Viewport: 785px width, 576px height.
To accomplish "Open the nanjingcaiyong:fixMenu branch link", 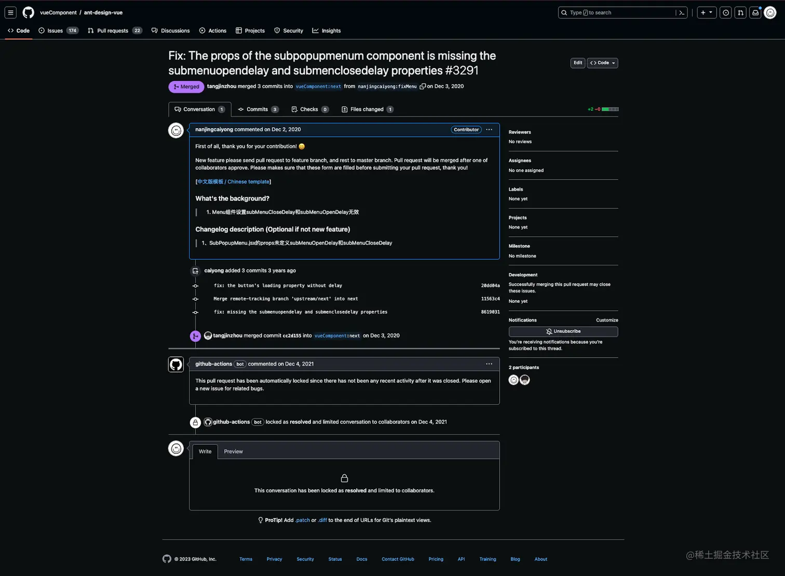I will coord(387,87).
